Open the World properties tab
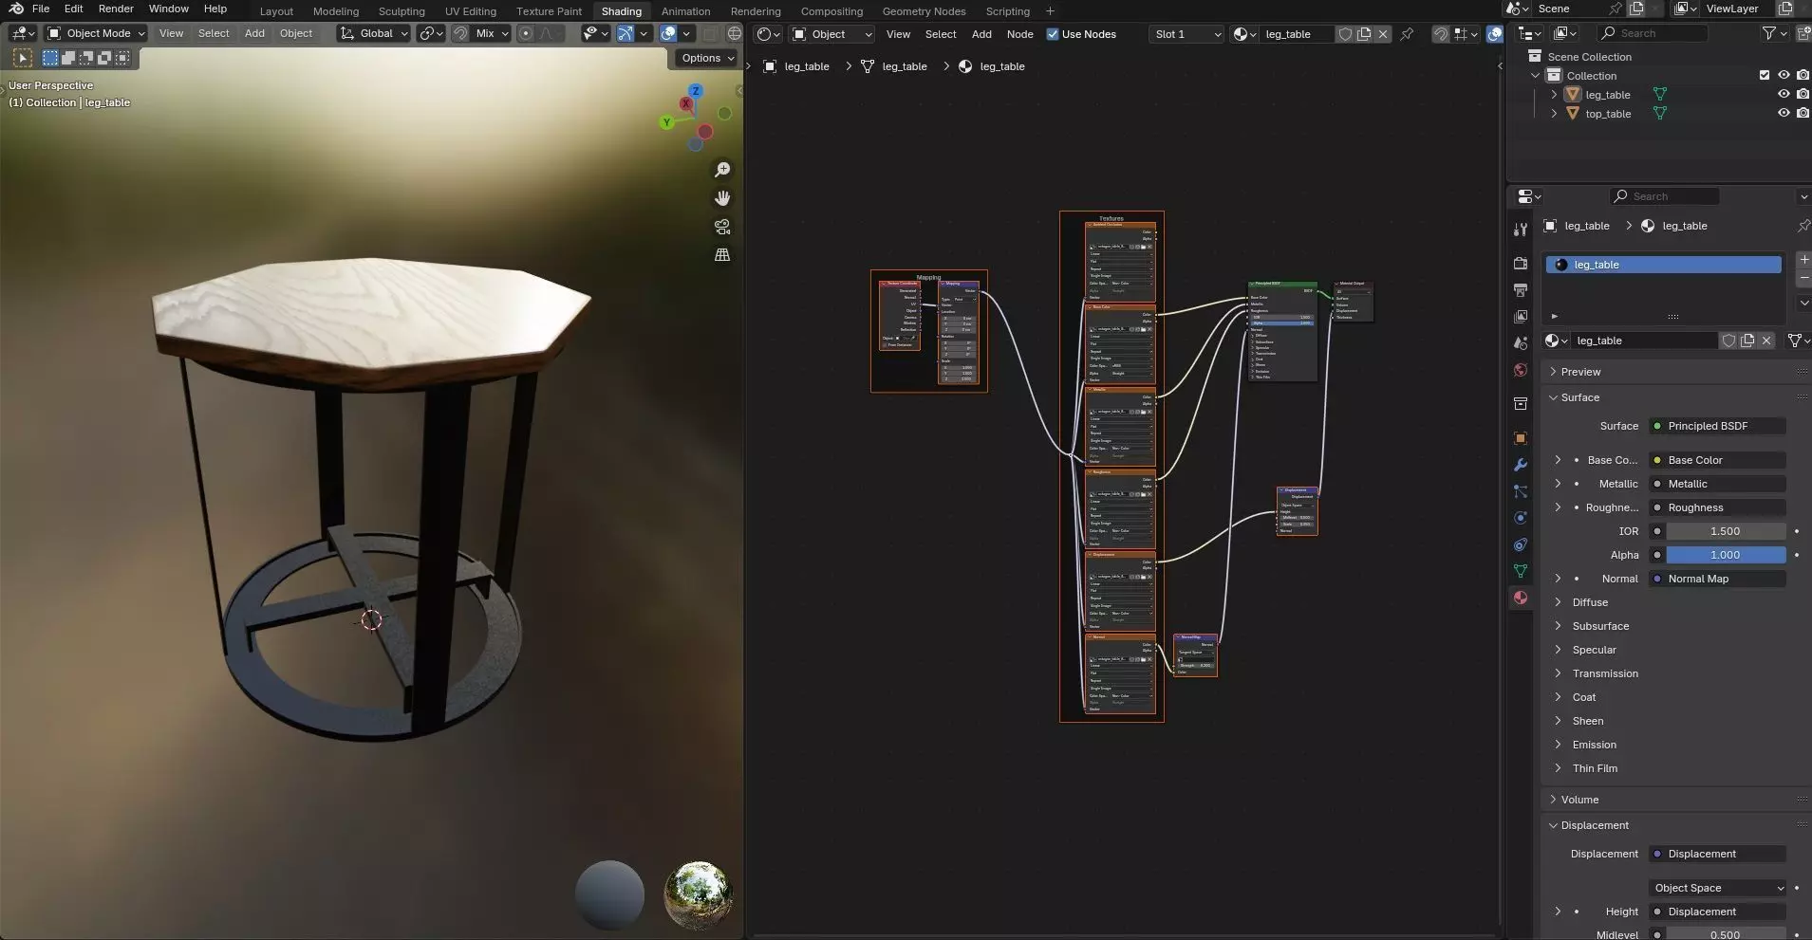The image size is (1812, 940). tap(1521, 370)
